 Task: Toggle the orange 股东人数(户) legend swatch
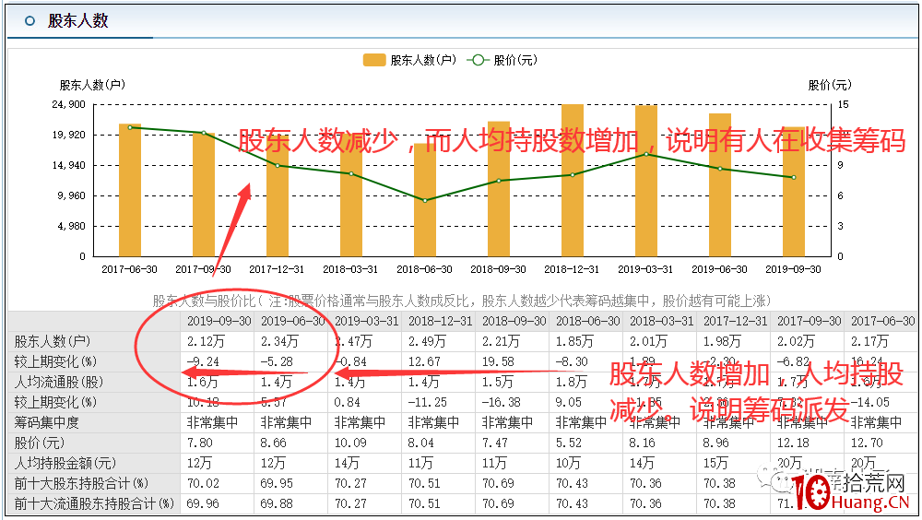click(x=374, y=60)
